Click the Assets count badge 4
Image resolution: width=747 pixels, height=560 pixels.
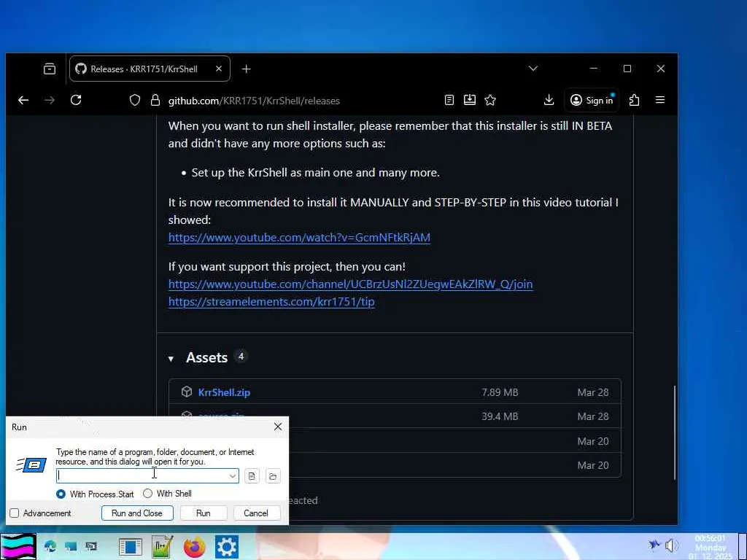pos(241,356)
